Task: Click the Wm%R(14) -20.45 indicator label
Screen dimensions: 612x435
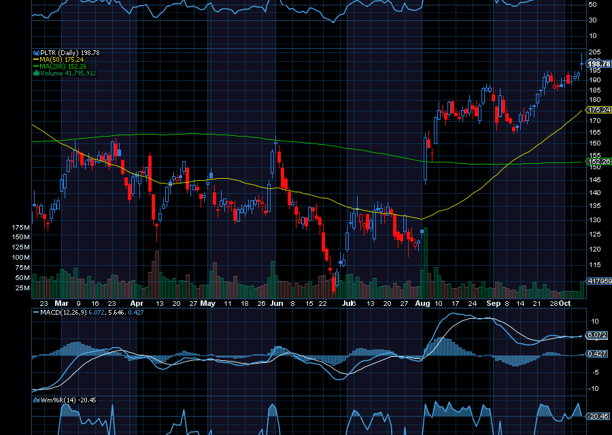Action: click(68, 400)
